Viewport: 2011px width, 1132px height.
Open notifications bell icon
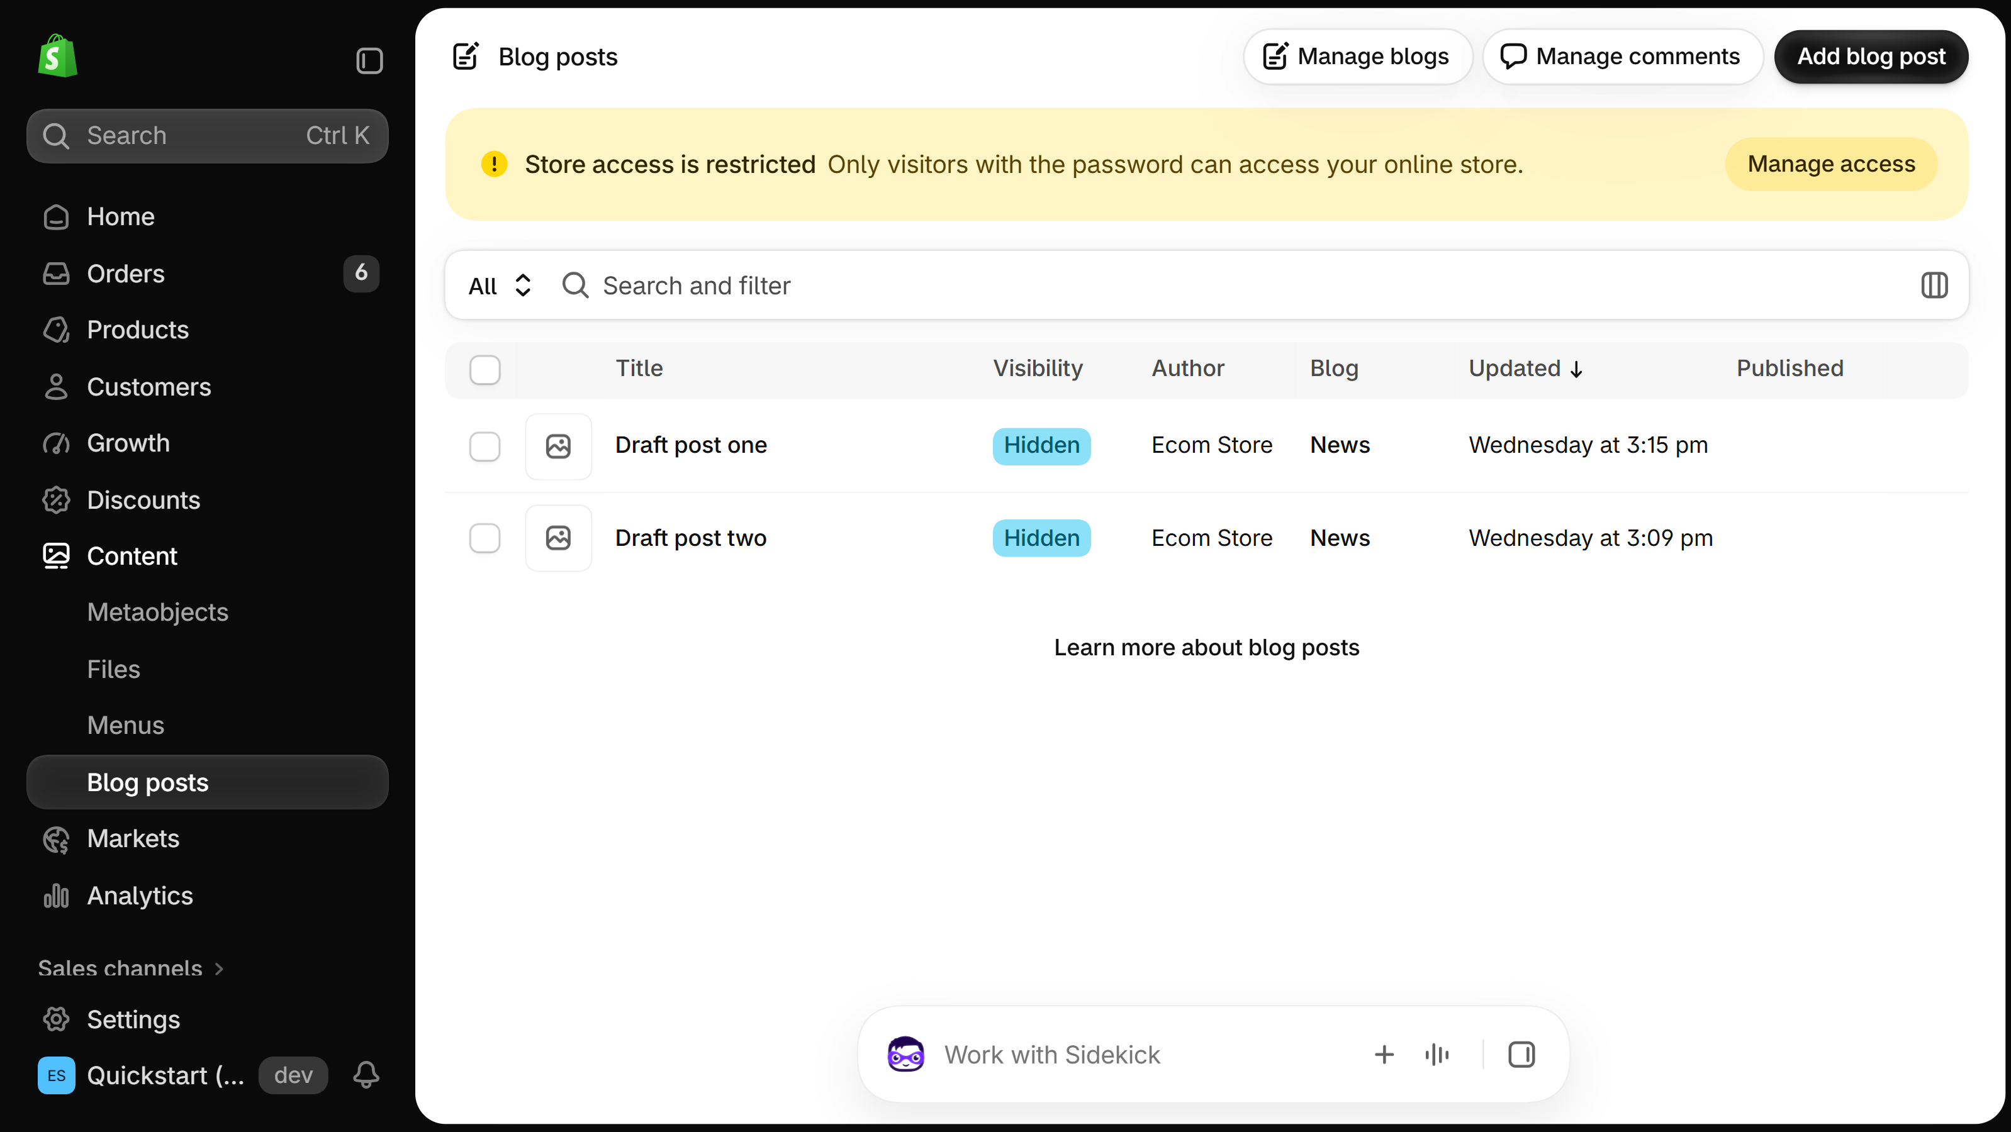click(x=366, y=1075)
